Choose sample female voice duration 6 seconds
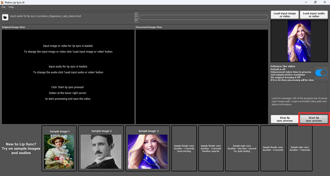Viewport: 330px width, 176px height. pos(273,148)
